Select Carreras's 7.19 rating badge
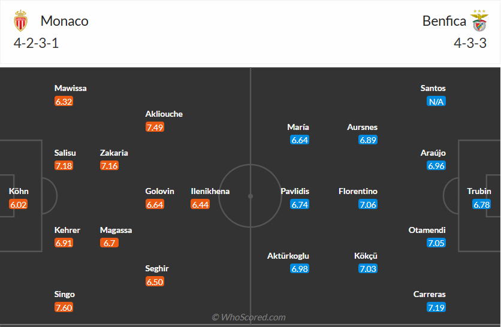Screen dimensions: 501x327 point(436,307)
